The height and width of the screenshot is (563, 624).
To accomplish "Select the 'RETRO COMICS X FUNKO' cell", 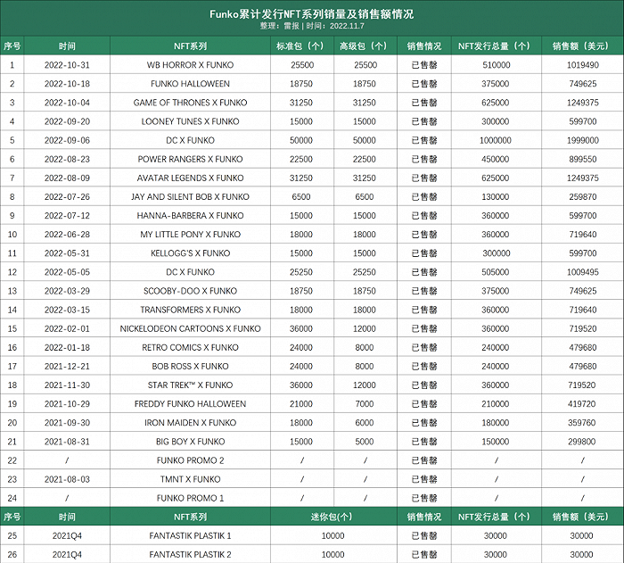I will coord(190,347).
